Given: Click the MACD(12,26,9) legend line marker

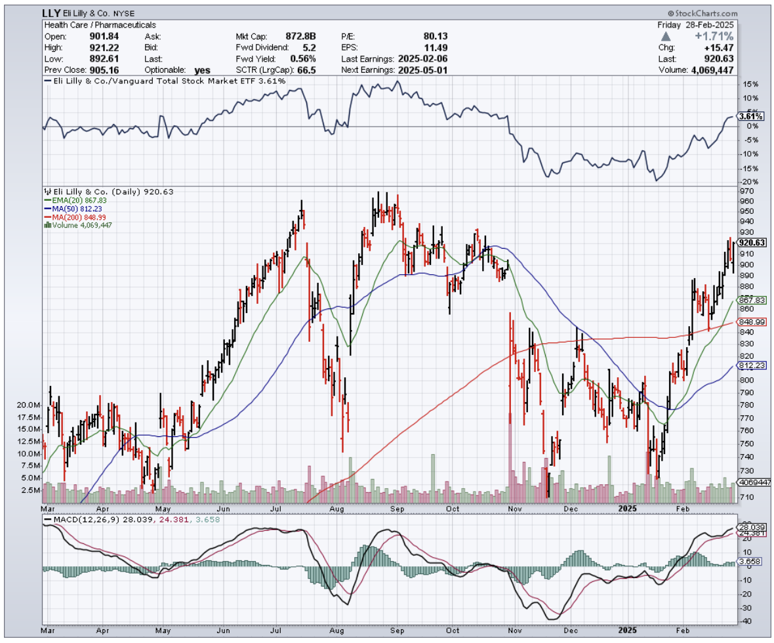Looking at the screenshot, I should point(46,520).
